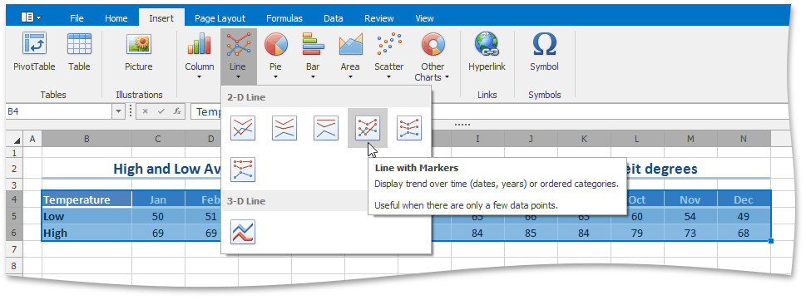Switch to the Review tab
Viewport: 806px width, 300px height.
point(378,18)
